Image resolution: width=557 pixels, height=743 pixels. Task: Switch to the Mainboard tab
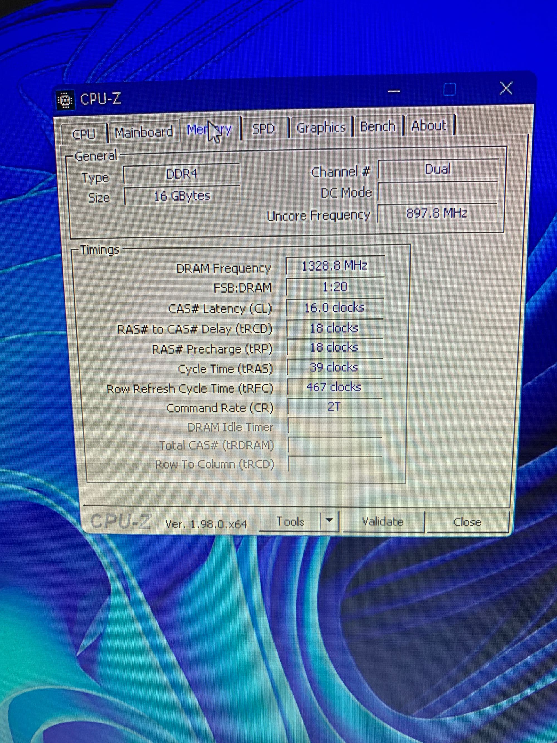tap(143, 132)
